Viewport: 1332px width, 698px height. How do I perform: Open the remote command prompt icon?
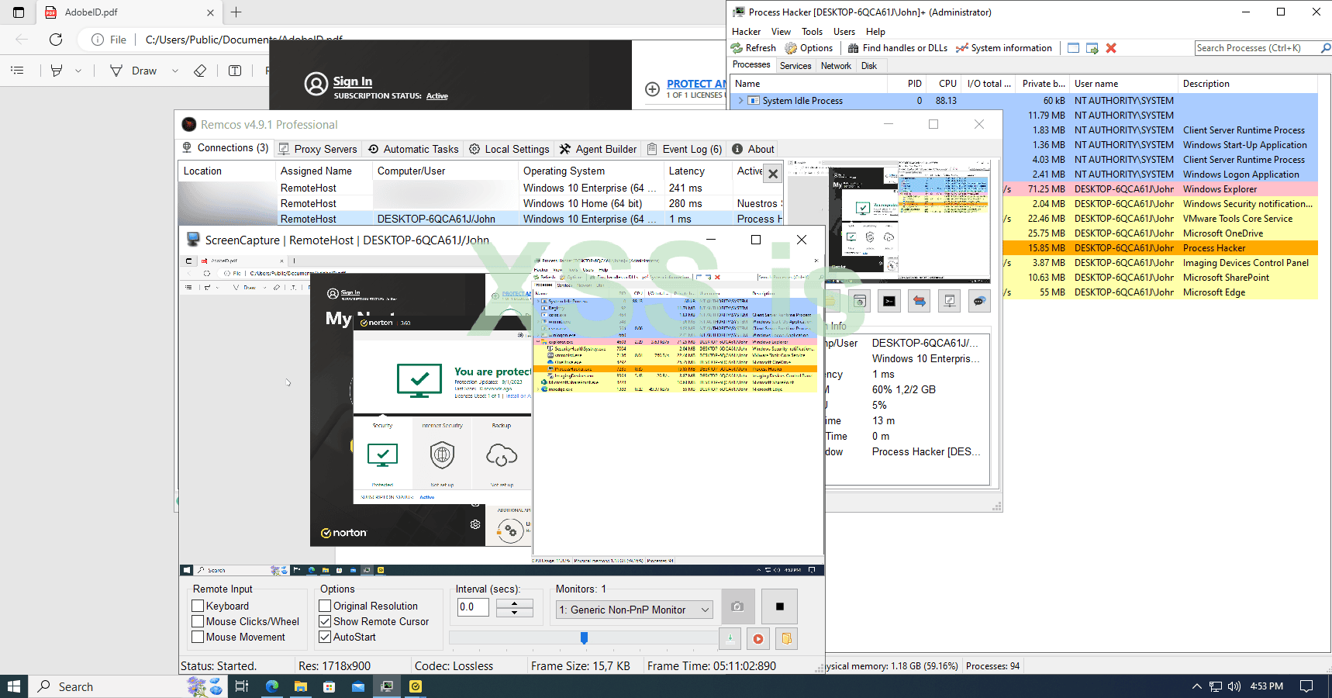pyautogui.click(x=889, y=301)
